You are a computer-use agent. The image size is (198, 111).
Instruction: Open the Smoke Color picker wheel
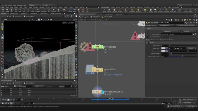tap(167, 48)
